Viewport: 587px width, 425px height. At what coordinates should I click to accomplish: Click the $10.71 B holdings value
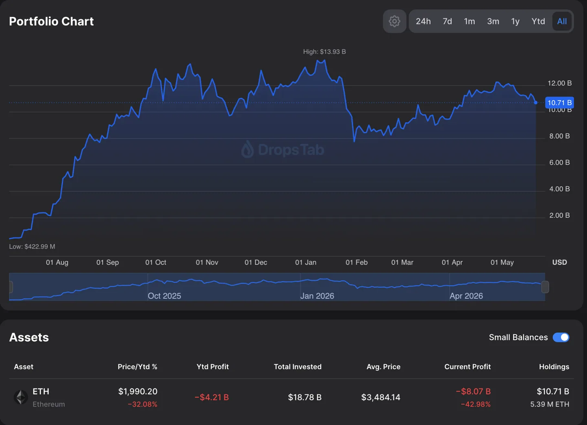click(553, 392)
